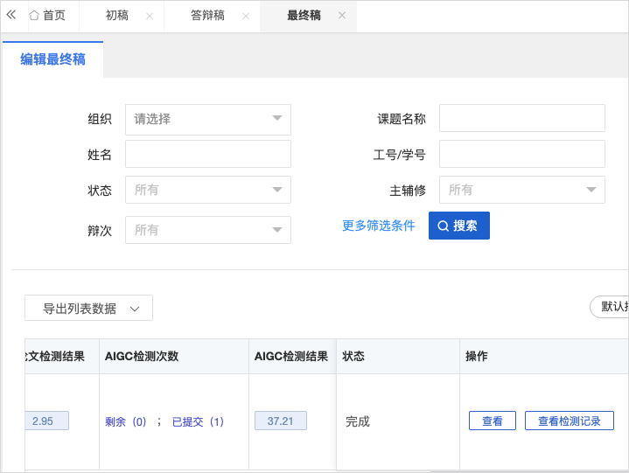Screen dimensions: 629x473
Task: Select the 编辑最终稿 sub-tab
Action: click(53, 59)
